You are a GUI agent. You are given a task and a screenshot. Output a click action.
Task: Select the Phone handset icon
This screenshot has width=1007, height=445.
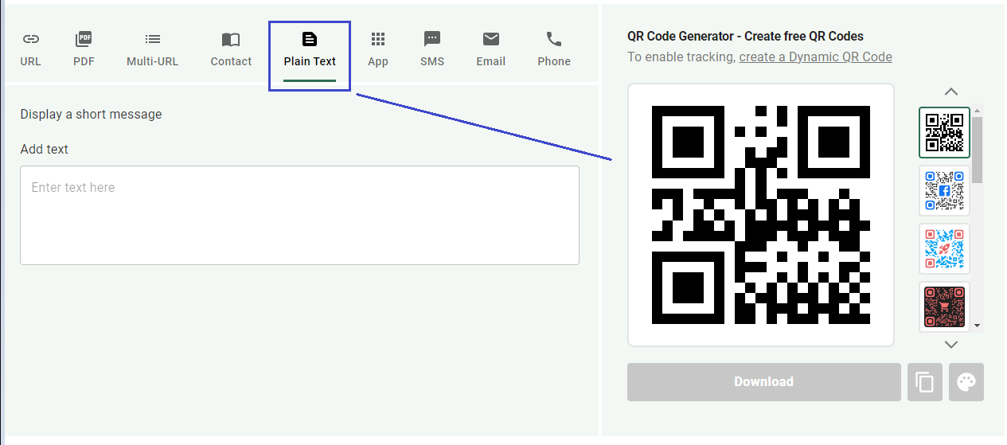click(554, 39)
